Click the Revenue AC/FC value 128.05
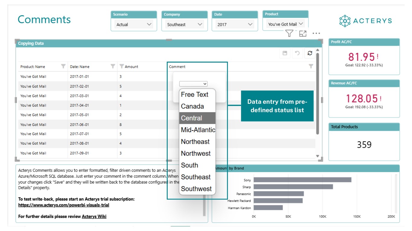412x231 pixels. click(x=362, y=98)
